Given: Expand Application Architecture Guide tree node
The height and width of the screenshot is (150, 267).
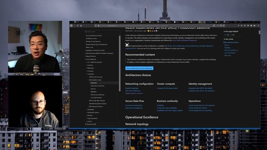Looking at the screenshot, I should pos(85,50).
